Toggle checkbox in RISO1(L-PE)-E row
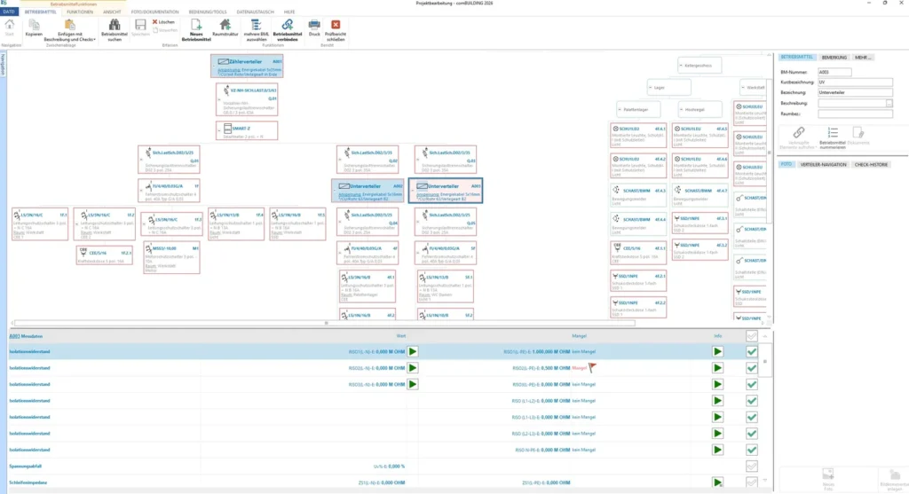The height and width of the screenshot is (494, 909). [x=752, y=351]
